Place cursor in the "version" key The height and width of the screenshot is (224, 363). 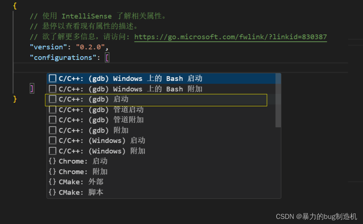point(48,47)
